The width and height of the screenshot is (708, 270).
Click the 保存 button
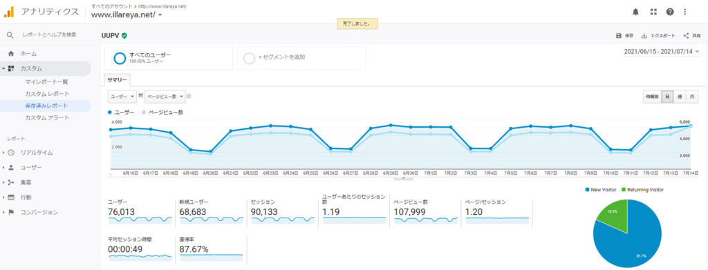click(624, 36)
